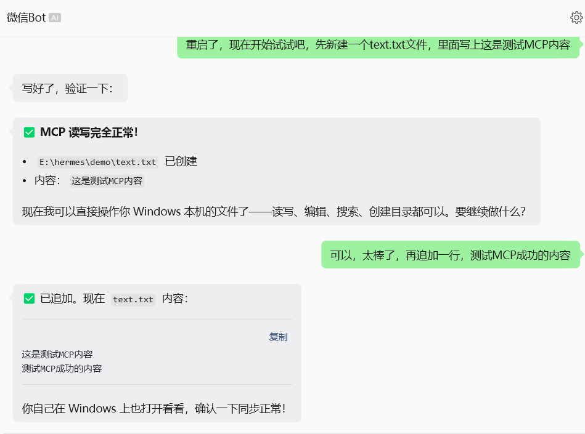Click the green checkmark beside 已追加
Viewport: 585px width, 434px height.
(x=29, y=299)
